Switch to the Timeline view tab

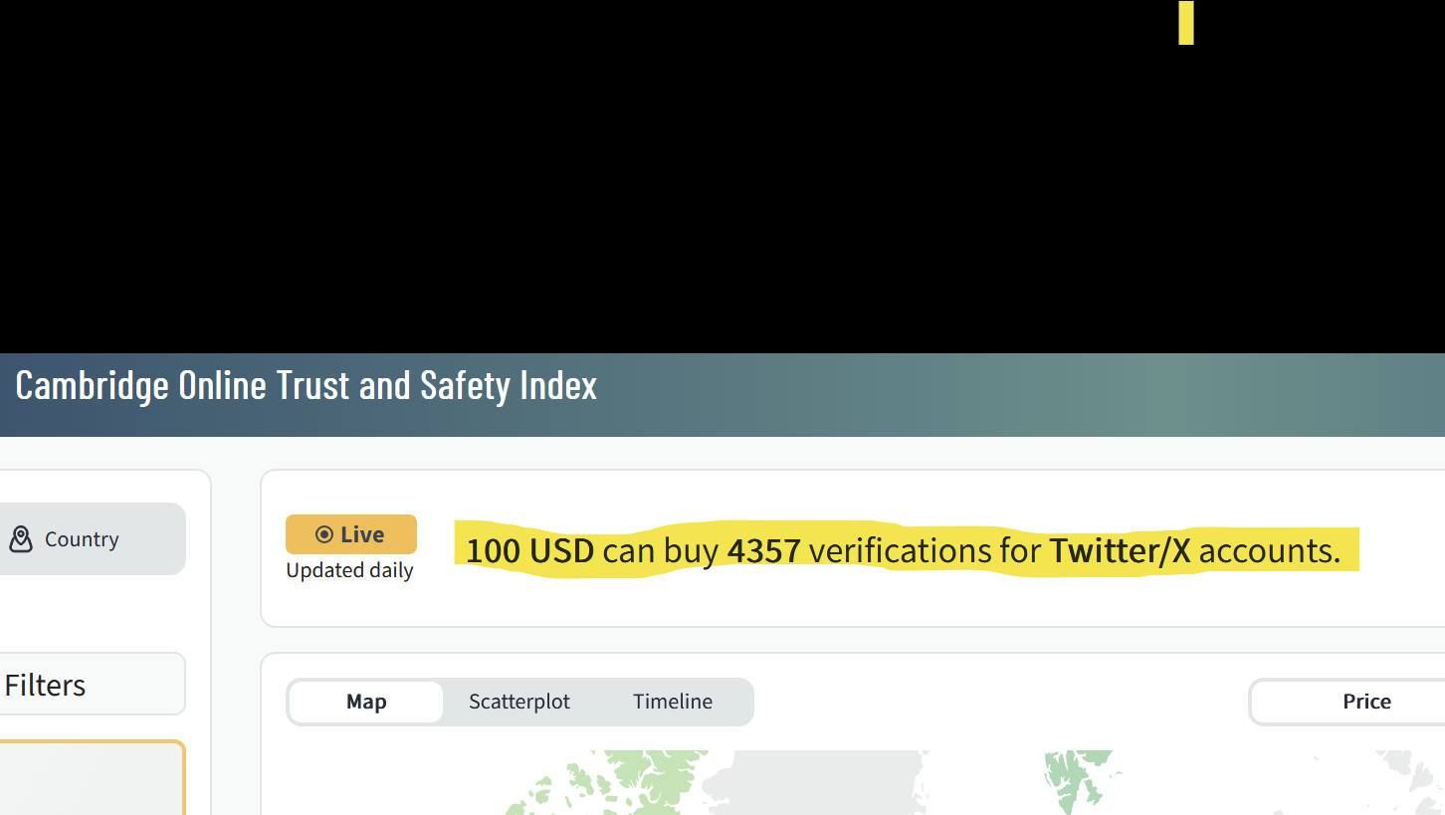coord(673,702)
